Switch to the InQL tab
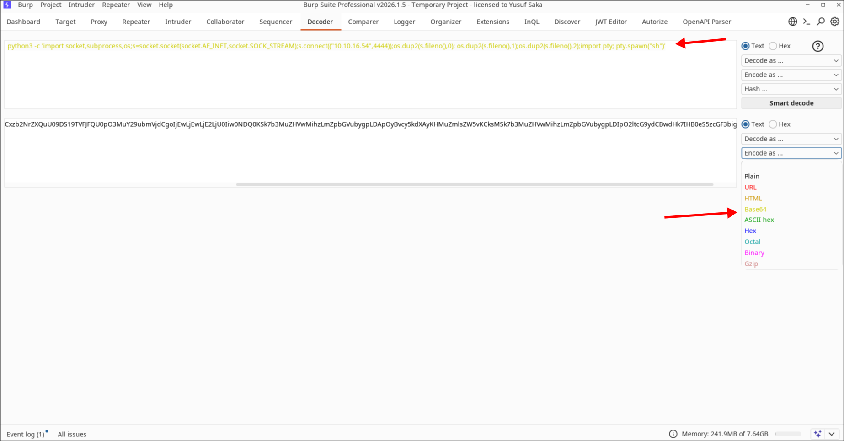 pos(532,22)
